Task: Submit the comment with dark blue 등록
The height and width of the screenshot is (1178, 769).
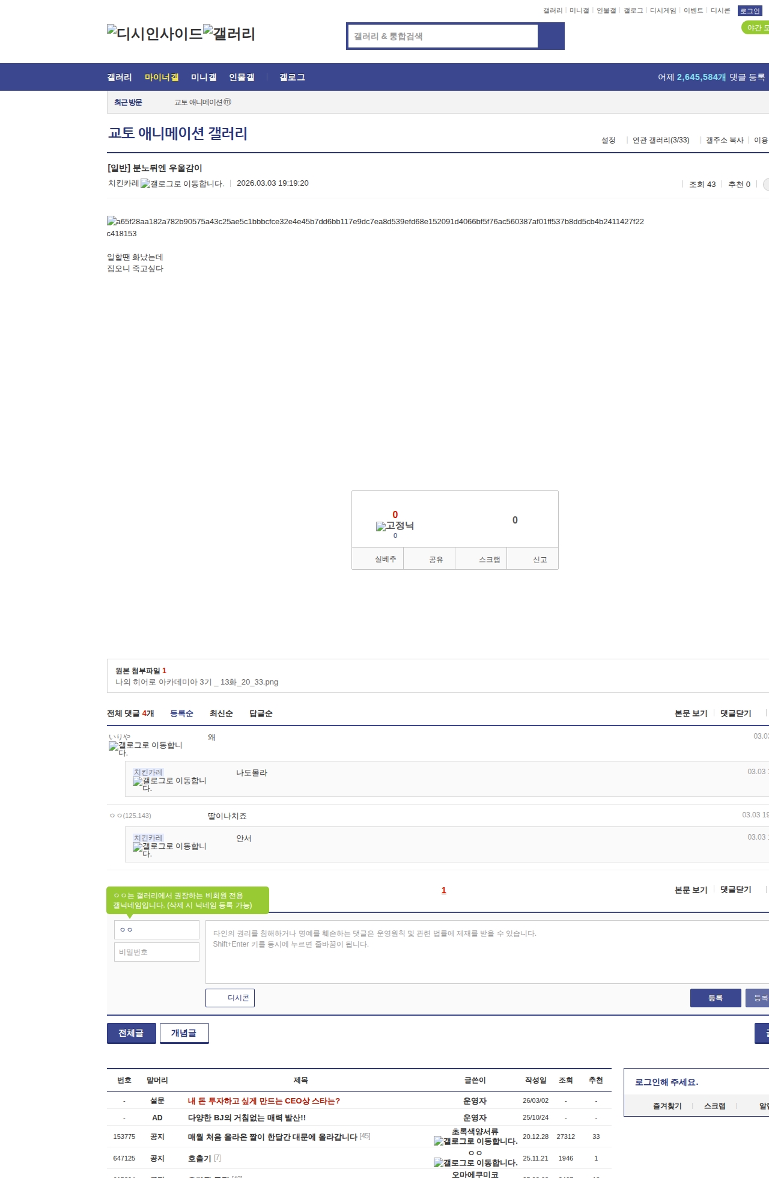Action: pos(716,998)
